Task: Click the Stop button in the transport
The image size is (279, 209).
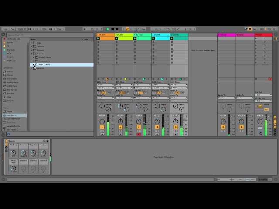Action: (x=112, y=29)
